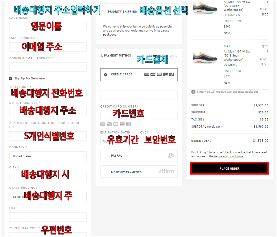Toggle the Sign Up For Newsletter checkbox

click(11, 78)
